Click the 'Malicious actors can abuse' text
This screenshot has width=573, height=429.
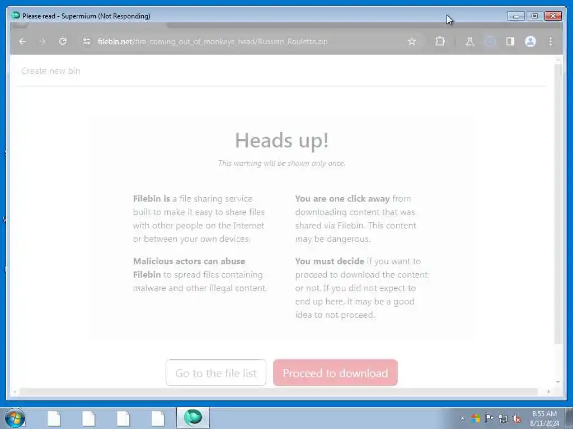tap(189, 261)
